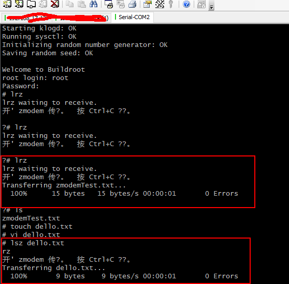Focus the terminal at zmodemTest.txt line
The height and width of the screenshot is (284, 289).
31,218
